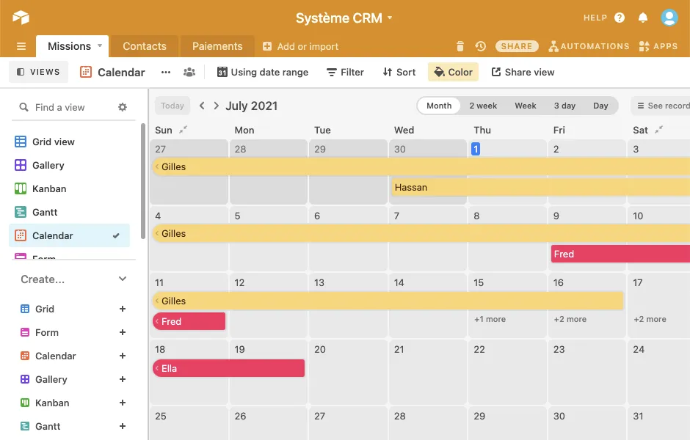Show +2 more records on 17th
The width and height of the screenshot is (690, 440).
(650, 319)
